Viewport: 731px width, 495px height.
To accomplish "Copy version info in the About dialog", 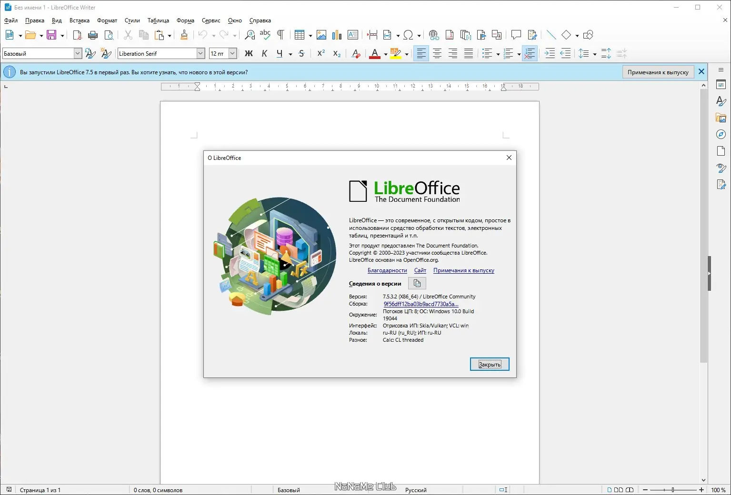I will 417,284.
